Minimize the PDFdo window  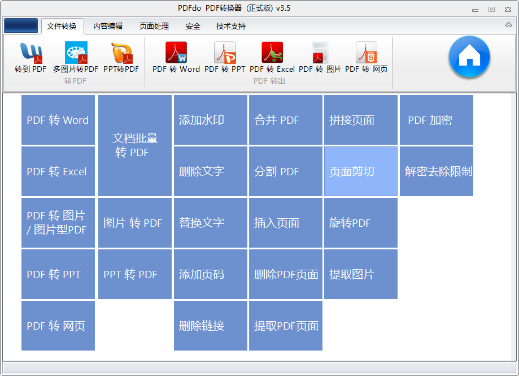476,10
